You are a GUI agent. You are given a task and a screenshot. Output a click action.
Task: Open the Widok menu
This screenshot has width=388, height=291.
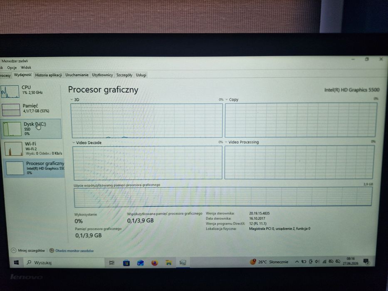point(26,67)
